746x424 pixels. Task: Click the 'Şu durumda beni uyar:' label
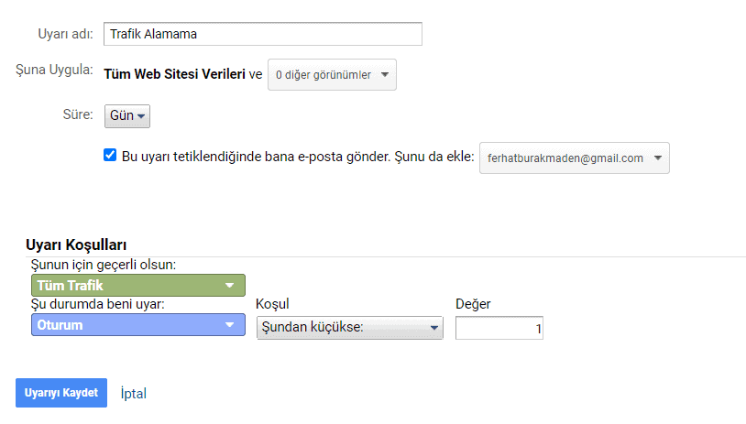[x=98, y=305]
